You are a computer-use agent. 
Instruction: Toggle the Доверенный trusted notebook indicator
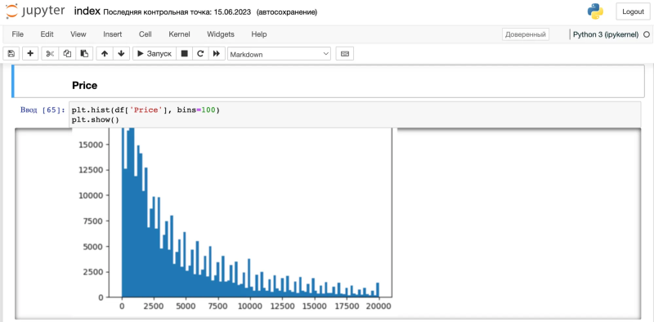tap(526, 34)
